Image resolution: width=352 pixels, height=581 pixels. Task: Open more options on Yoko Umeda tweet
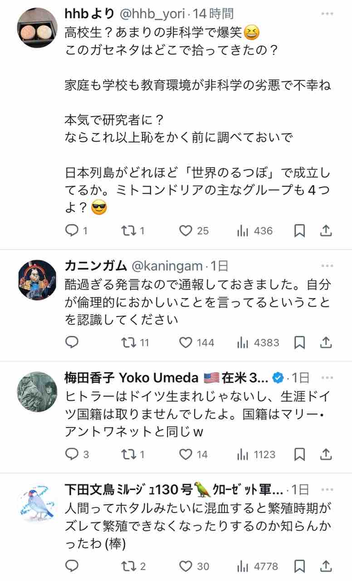coord(327,377)
